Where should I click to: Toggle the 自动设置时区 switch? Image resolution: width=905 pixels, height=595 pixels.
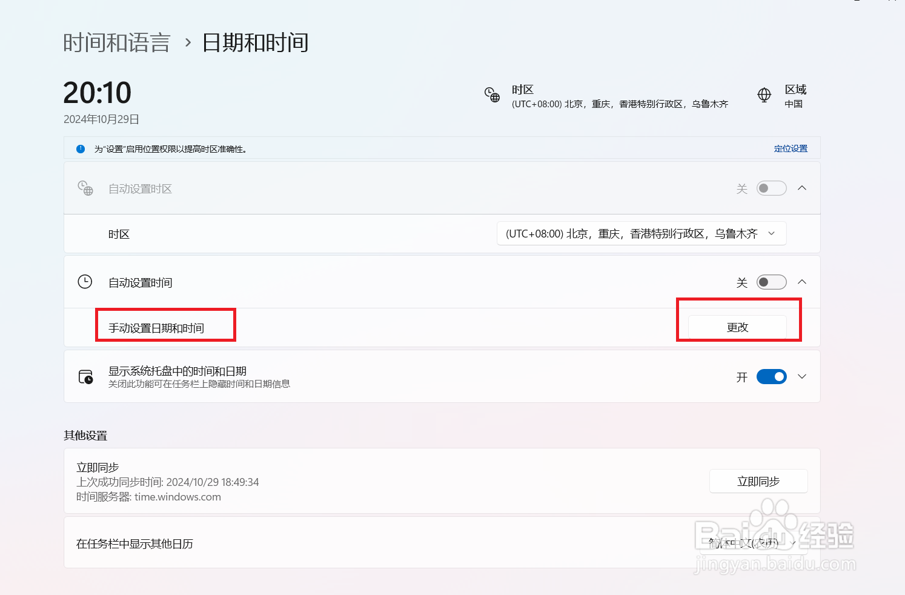772,188
